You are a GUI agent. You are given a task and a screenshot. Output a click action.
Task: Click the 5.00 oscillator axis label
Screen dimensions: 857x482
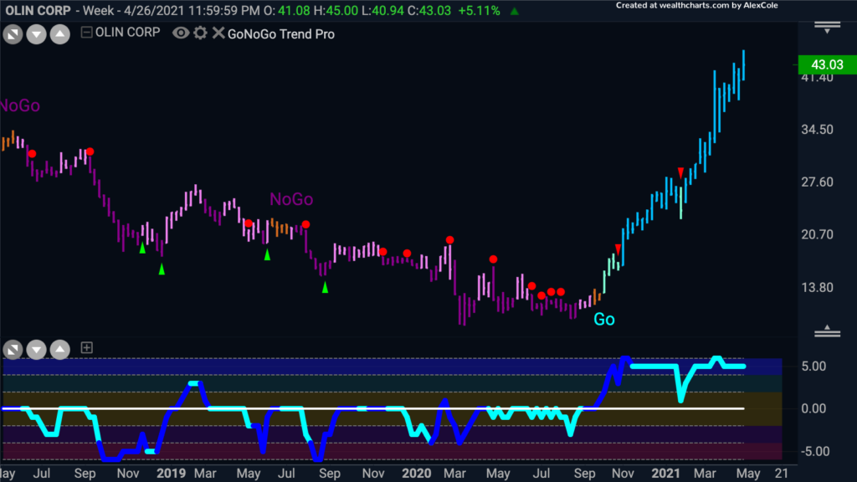coord(813,367)
